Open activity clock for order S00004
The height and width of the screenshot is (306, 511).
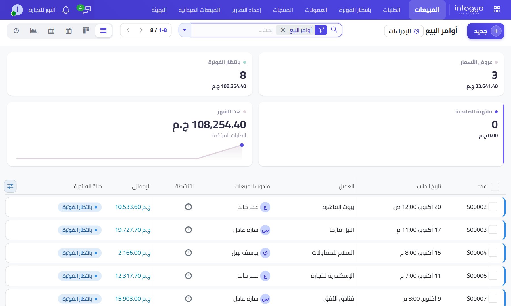[x=188, y=253]
